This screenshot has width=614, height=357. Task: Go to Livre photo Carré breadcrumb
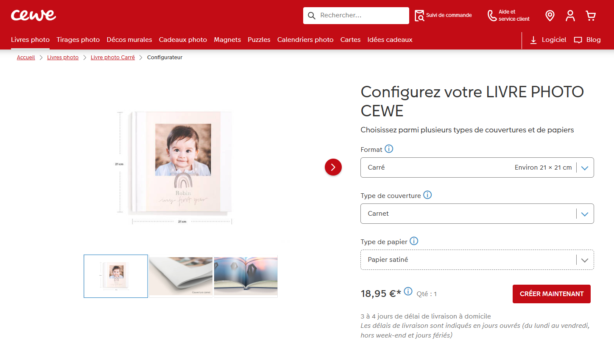tap(113, 58)
